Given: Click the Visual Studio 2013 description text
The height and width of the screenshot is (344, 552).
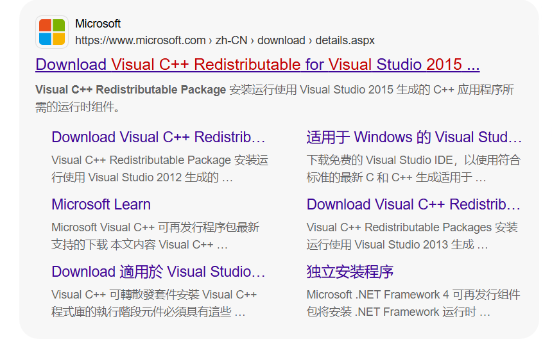Looking at the screenshot, I should click(x=411, y=236).
